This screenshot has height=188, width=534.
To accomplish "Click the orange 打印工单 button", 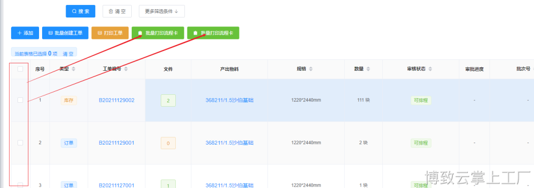I will [110, 33].
